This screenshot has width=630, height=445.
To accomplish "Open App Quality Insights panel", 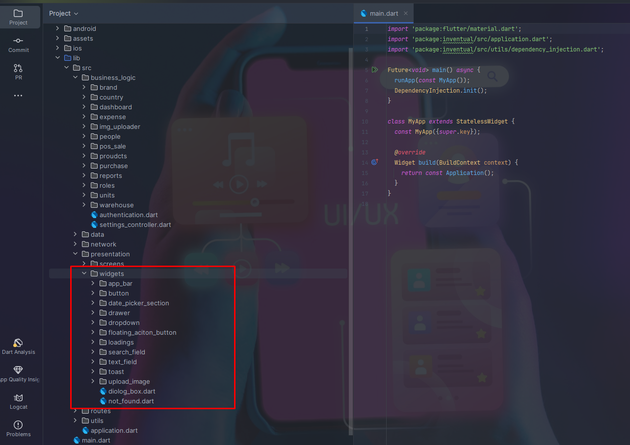I will (18, 373).
